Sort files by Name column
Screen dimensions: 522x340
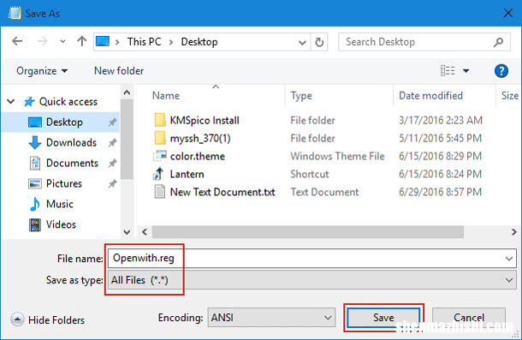[x=166, y=96]
